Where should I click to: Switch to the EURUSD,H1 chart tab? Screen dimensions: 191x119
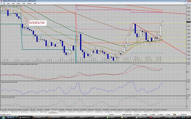pos(5,112)
